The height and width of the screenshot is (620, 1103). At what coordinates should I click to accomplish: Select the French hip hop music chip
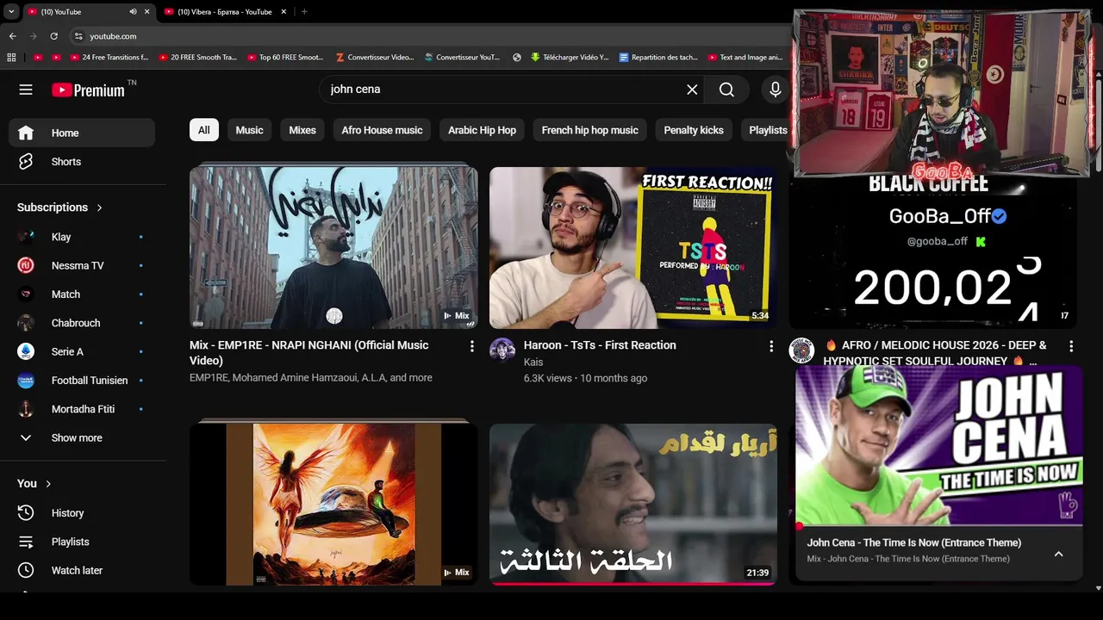(590, 130)
